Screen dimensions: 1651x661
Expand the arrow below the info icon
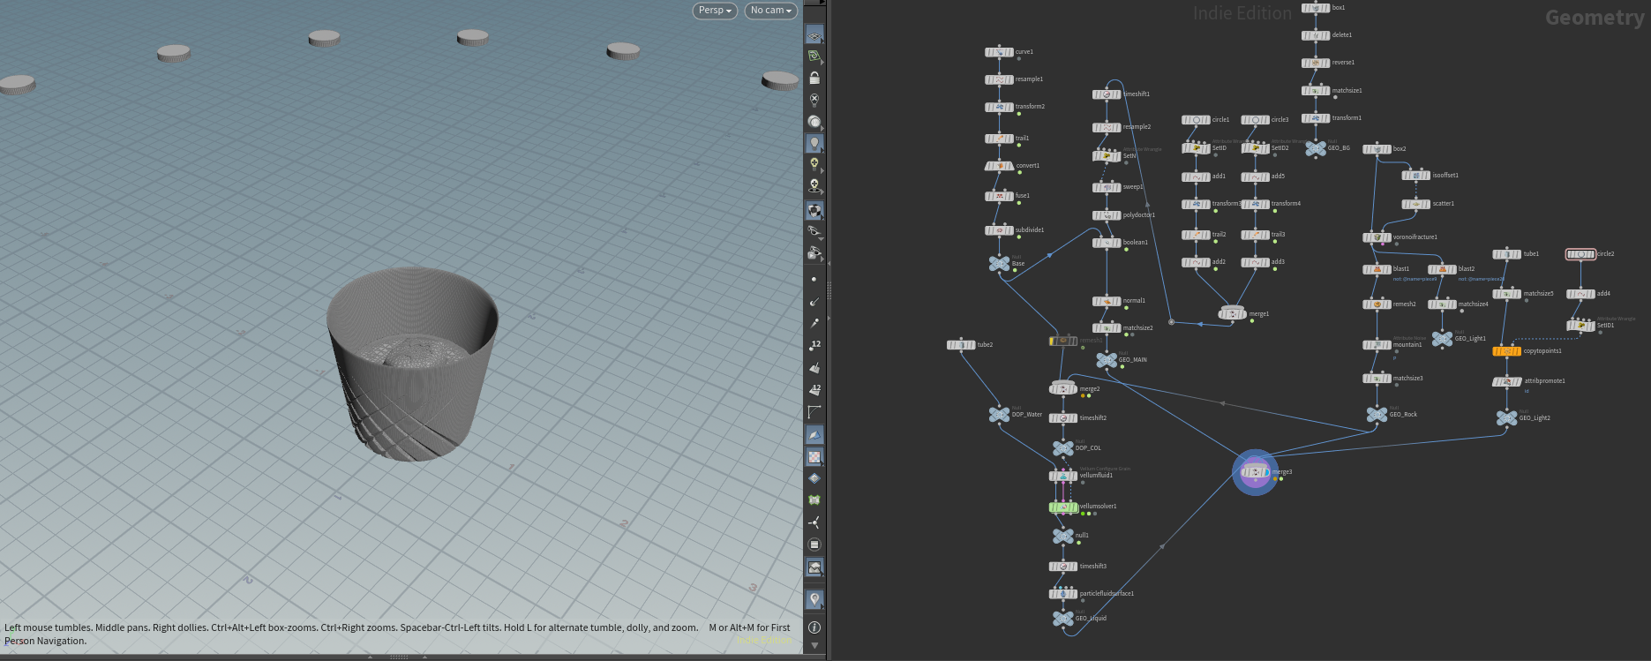[814, 646]
